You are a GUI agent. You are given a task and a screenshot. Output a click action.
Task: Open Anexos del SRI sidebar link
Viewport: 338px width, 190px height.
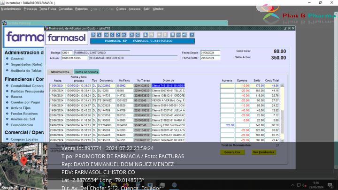[23, 119]
